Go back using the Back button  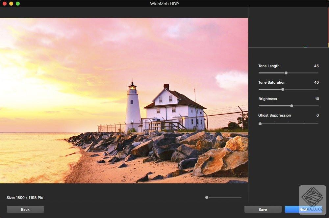pyautogui.click(x=25, y=209)
